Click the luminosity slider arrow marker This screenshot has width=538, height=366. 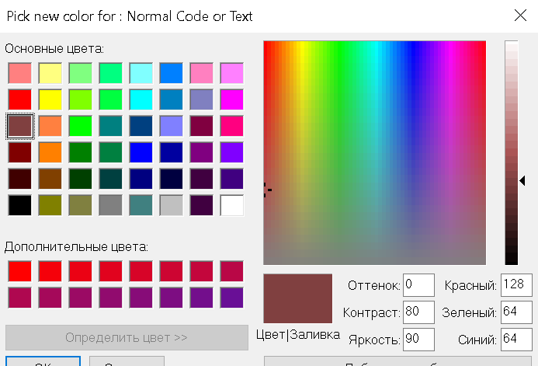523,180
